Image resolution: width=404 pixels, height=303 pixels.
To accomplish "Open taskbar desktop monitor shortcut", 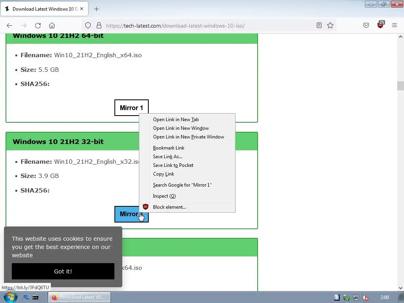I will 26,297.
